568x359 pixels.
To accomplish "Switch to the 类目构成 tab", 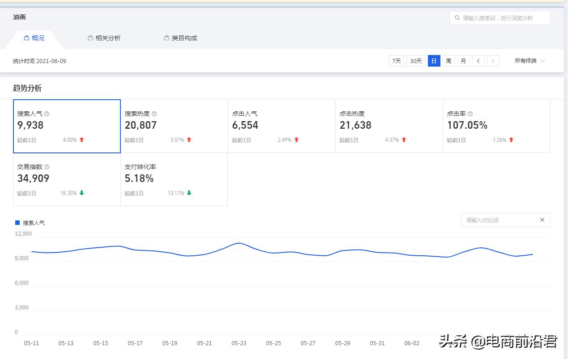I will click(184, 38).
